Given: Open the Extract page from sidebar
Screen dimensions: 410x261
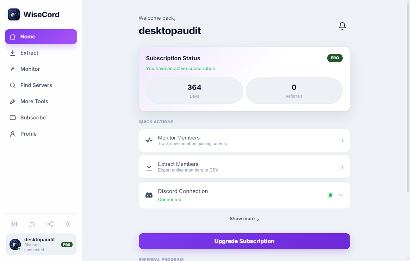Looking at the screenshot, I should pyautogui.click(x=41, y=53).
